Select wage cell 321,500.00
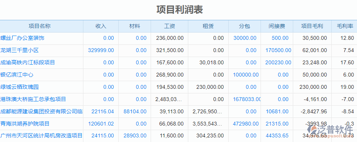 (170, 51)
